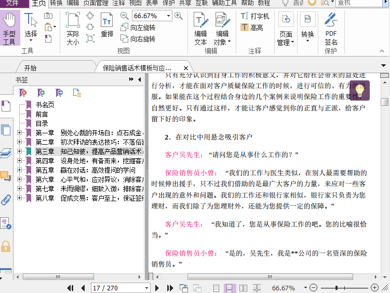390x293 pixels.
Task: Open the Comments side panel
Action: [x=6, y=176]
